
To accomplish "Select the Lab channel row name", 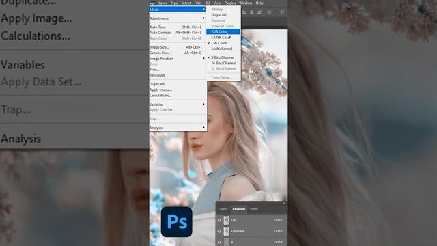I will click(x=234, y=220).
